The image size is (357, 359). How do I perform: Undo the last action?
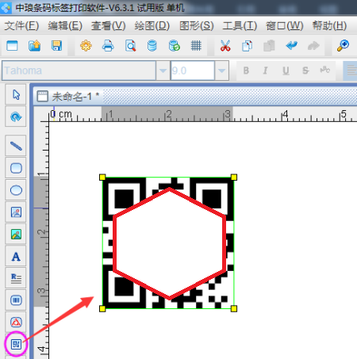click(291, 46)
